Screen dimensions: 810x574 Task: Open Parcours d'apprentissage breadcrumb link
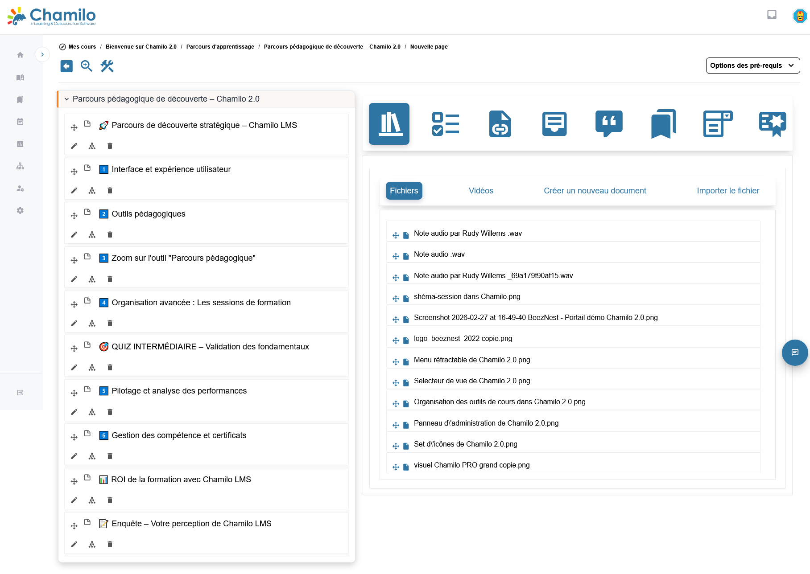pyautogui.click(x=220, y=47)
